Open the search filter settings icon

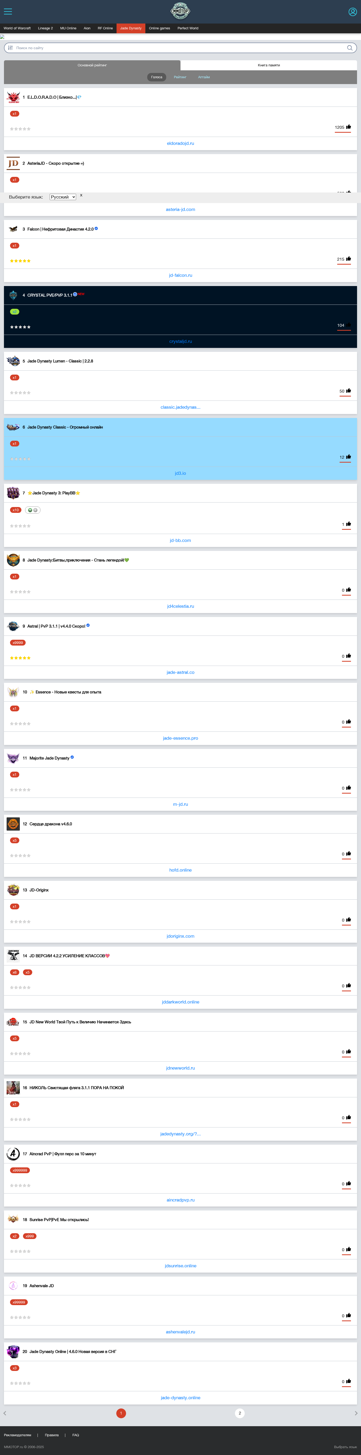click(10, 48)
